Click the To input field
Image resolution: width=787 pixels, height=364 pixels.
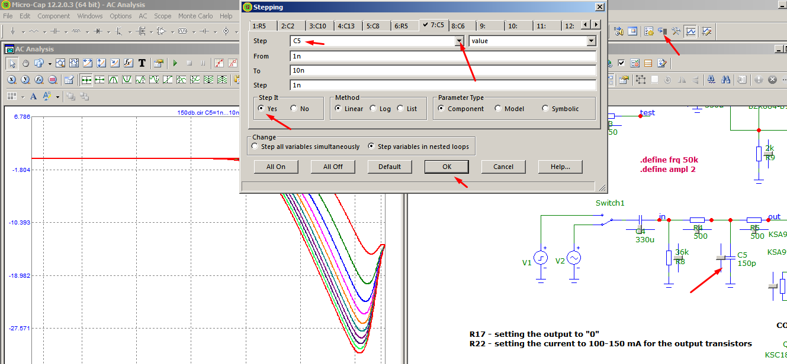click(443, 70)
